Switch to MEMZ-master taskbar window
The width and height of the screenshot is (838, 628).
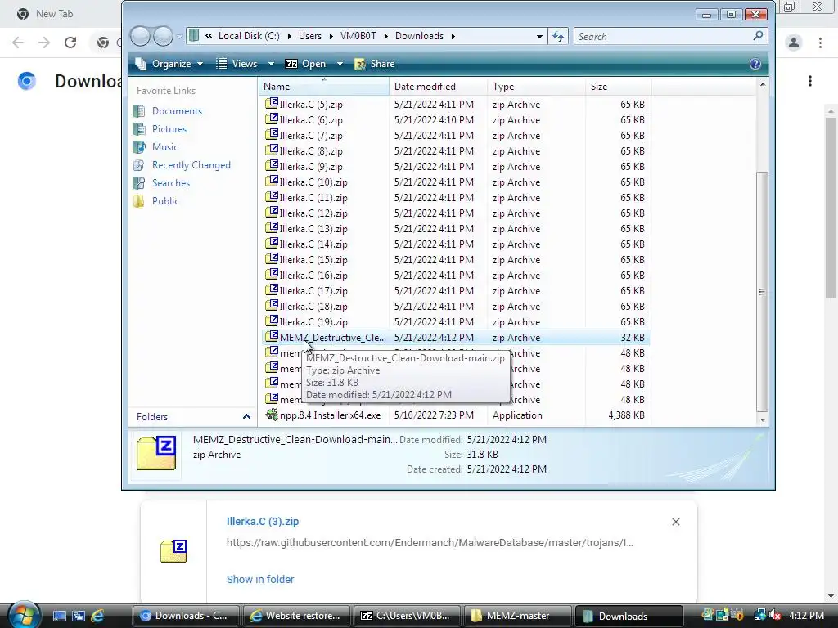click(x=518, y=616)
